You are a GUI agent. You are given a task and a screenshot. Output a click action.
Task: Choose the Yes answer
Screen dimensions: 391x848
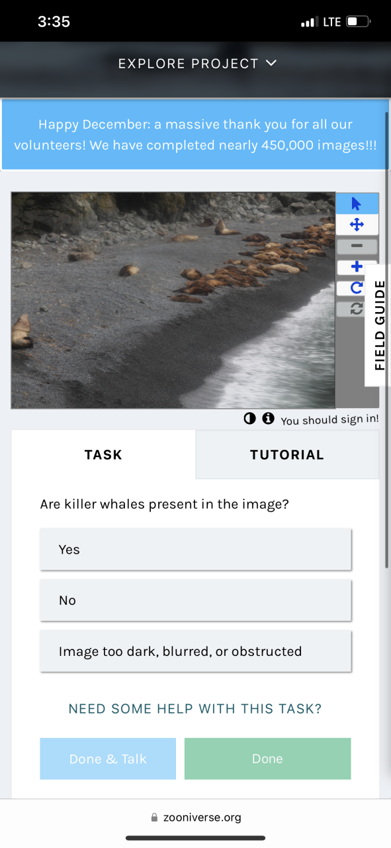[x=195, y=549]
